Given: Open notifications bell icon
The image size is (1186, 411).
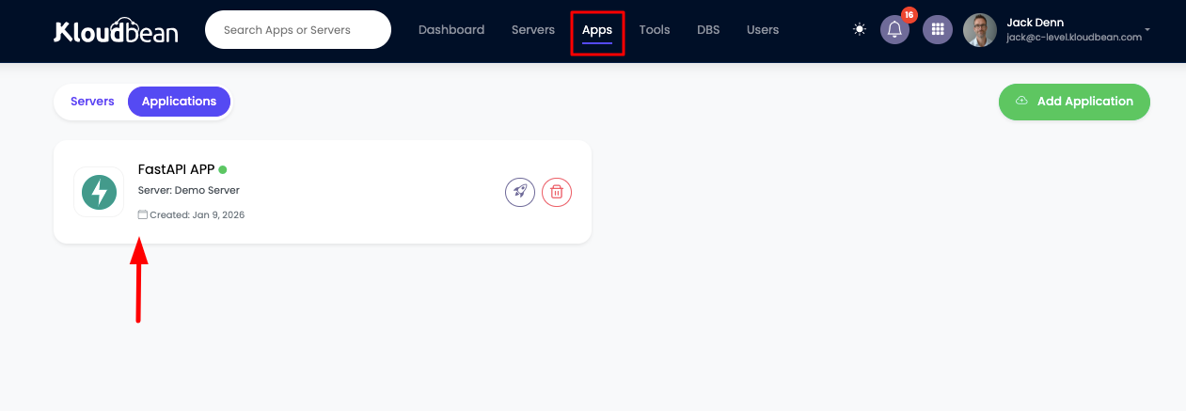Looking at the screenshot, I should click(x=894, y=29).
